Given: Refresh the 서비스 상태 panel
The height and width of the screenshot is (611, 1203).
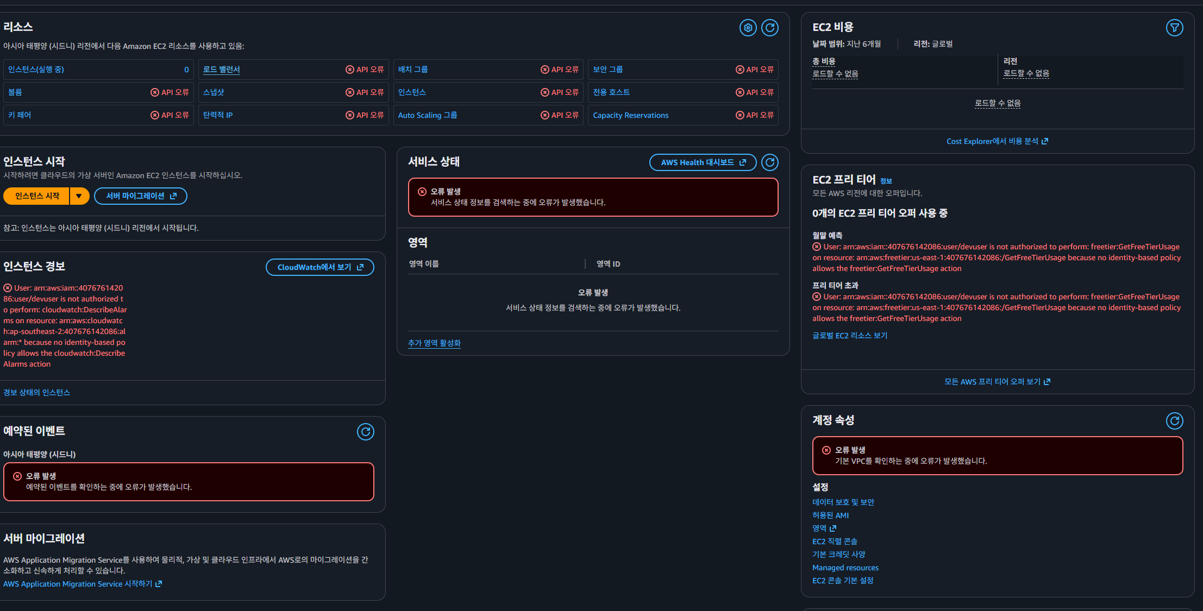Looking at the screenshot, I should [x=770, y=162].
